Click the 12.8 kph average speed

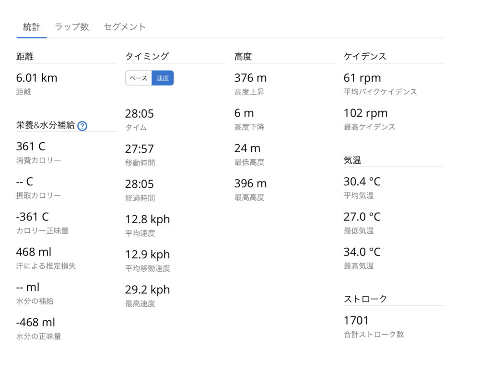click(x=148, y=219)
